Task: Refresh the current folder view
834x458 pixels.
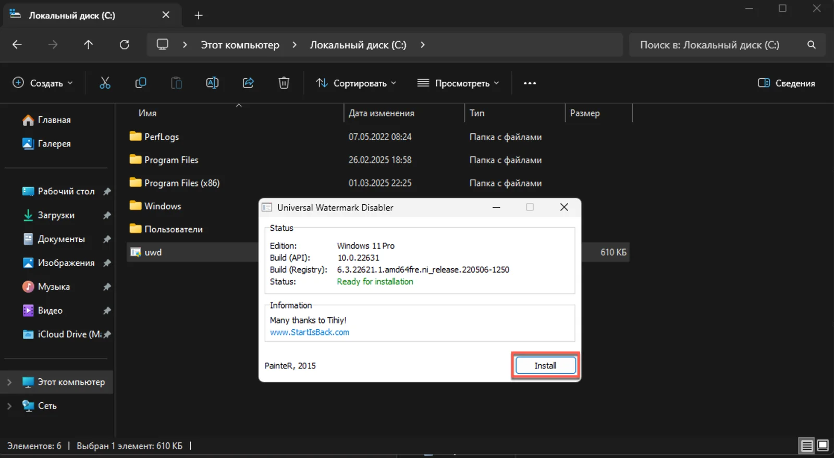Action: [x=125, y=45]
